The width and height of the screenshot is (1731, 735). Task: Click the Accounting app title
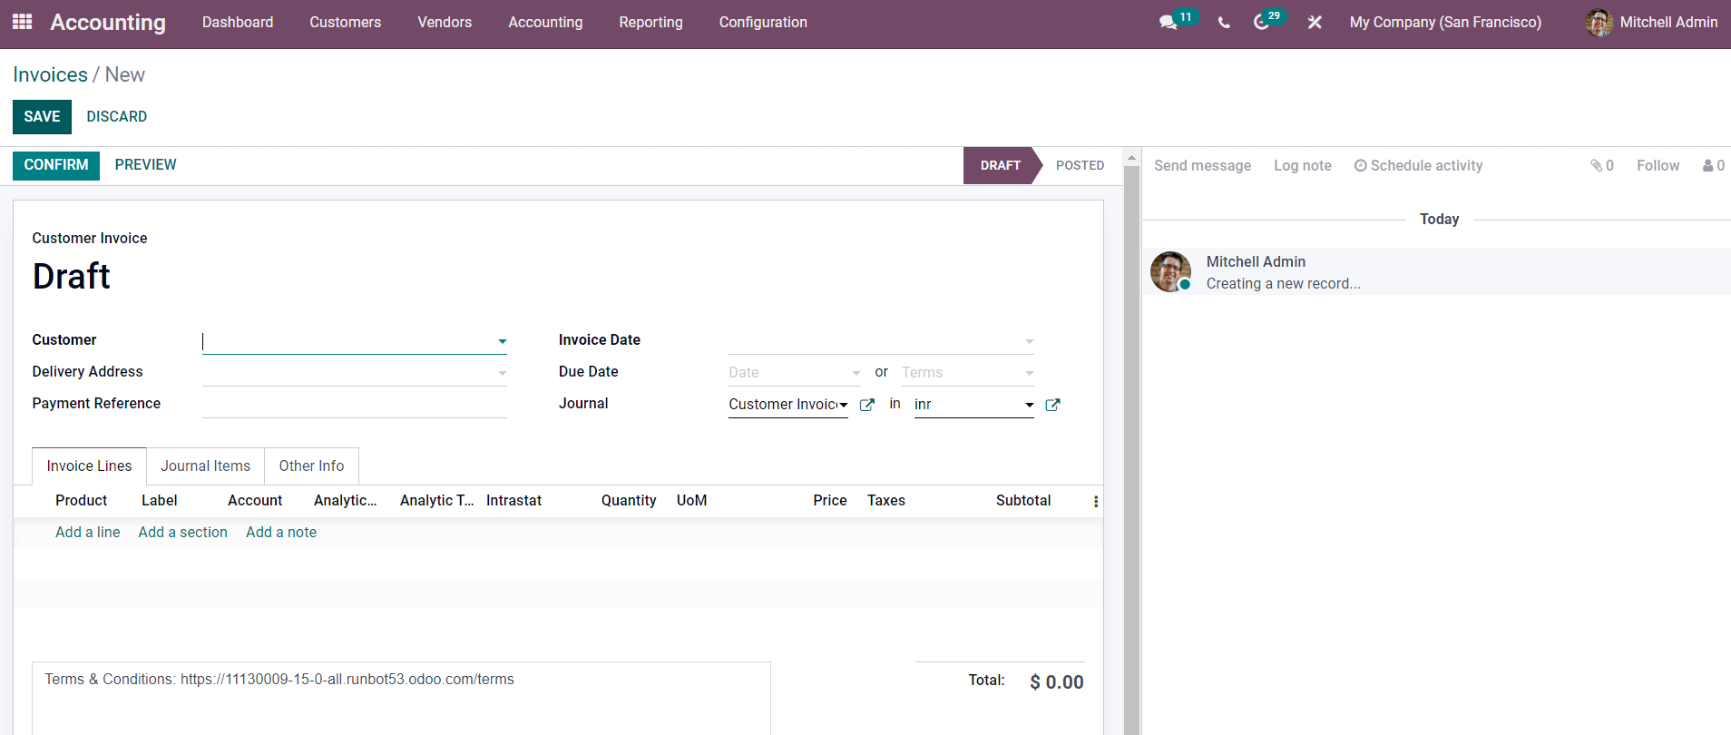(x=108, y=23)
